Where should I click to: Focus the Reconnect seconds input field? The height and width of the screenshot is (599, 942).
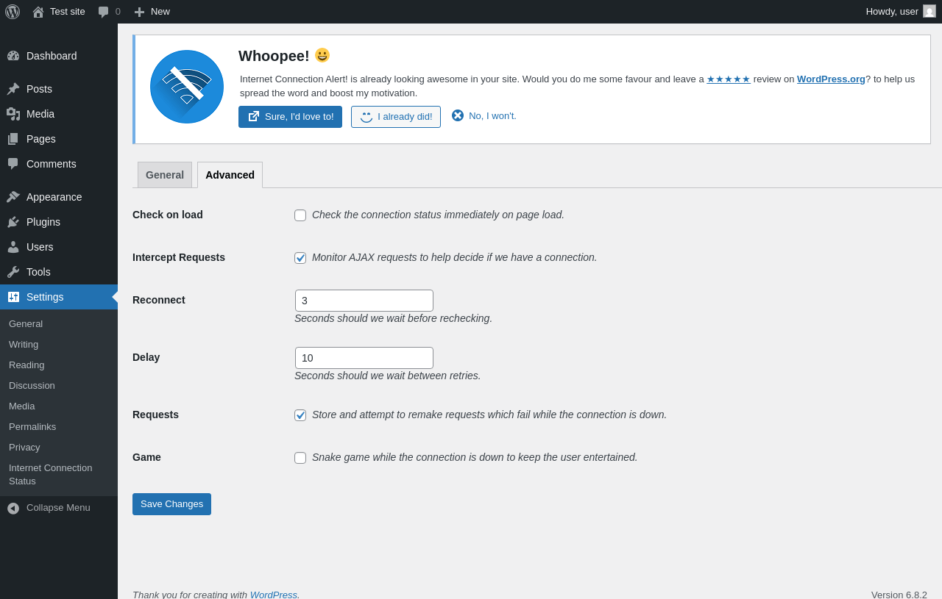pos(364,301)
